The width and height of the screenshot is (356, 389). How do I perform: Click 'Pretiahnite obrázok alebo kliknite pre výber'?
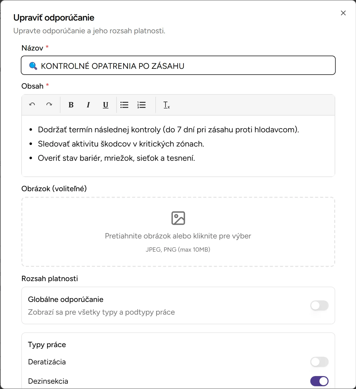(x=178, y=236)
